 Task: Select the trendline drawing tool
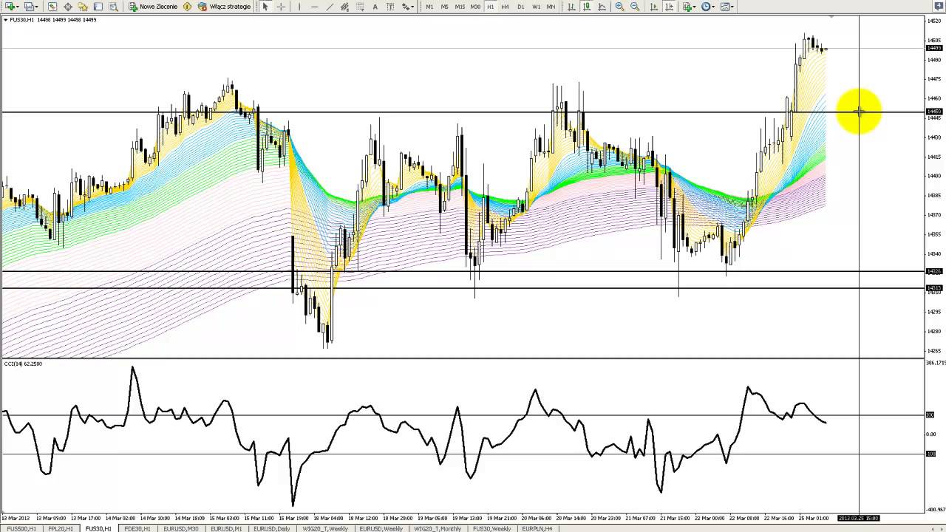click(x=330, y=7)
